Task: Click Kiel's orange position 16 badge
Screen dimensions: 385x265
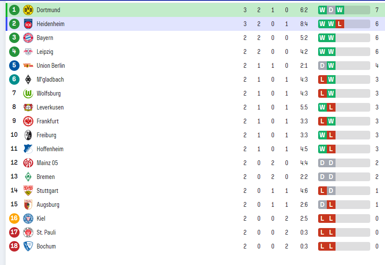Action: [x=14, y=218]
